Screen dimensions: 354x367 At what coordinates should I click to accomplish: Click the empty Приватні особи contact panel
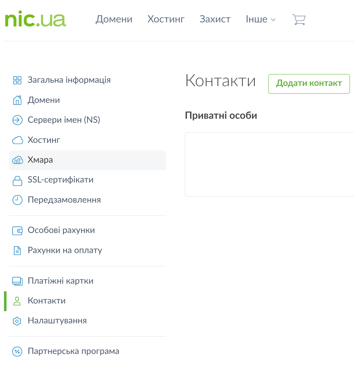269,164
